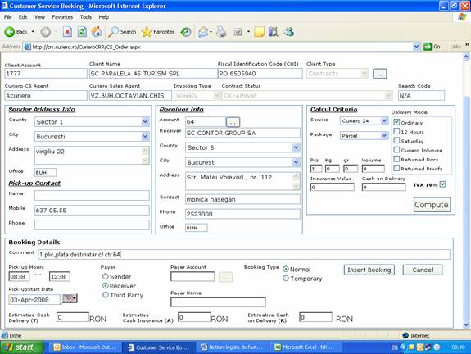Choose the Normal booking type
The height and width of the screenshot is (354, 471).
click(x=286, y=269)
